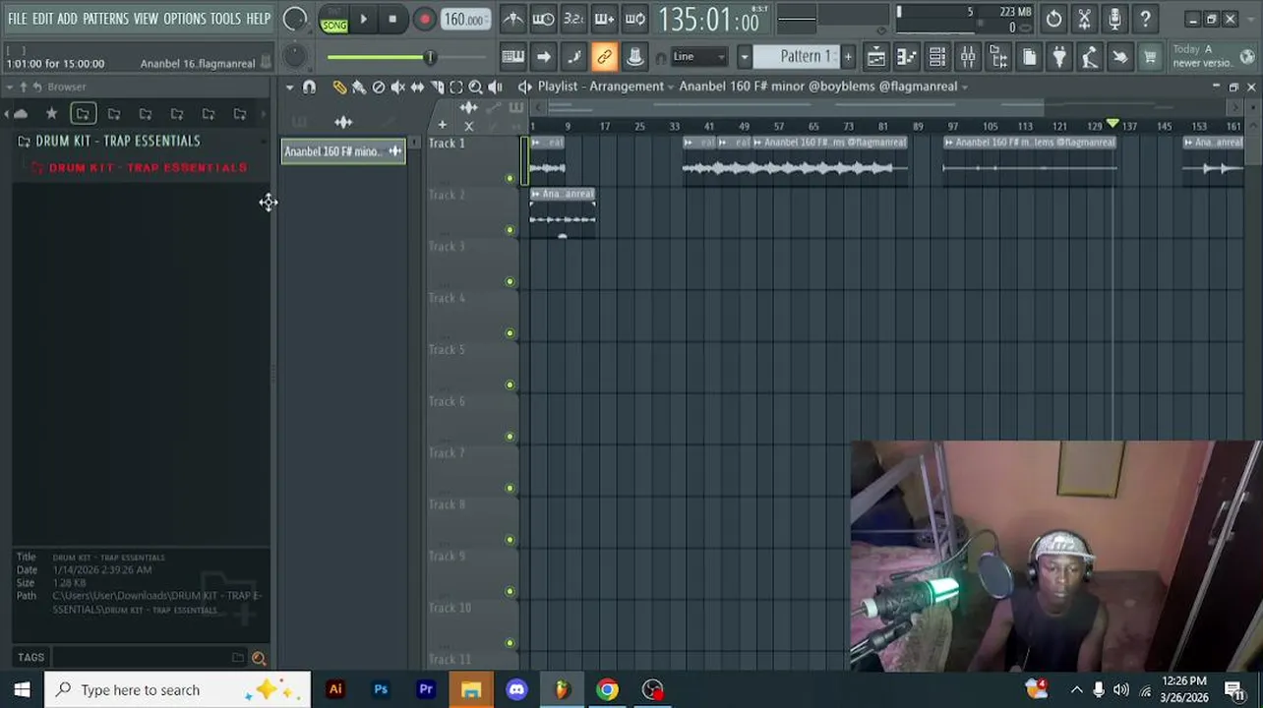1263x708 pixels.
Task: Select the Draw pencil tool
Action: (339, 87)
